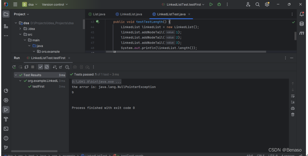Open the Git tool window
This screenshot has height=156, width=308.
[x=6, y=147]
